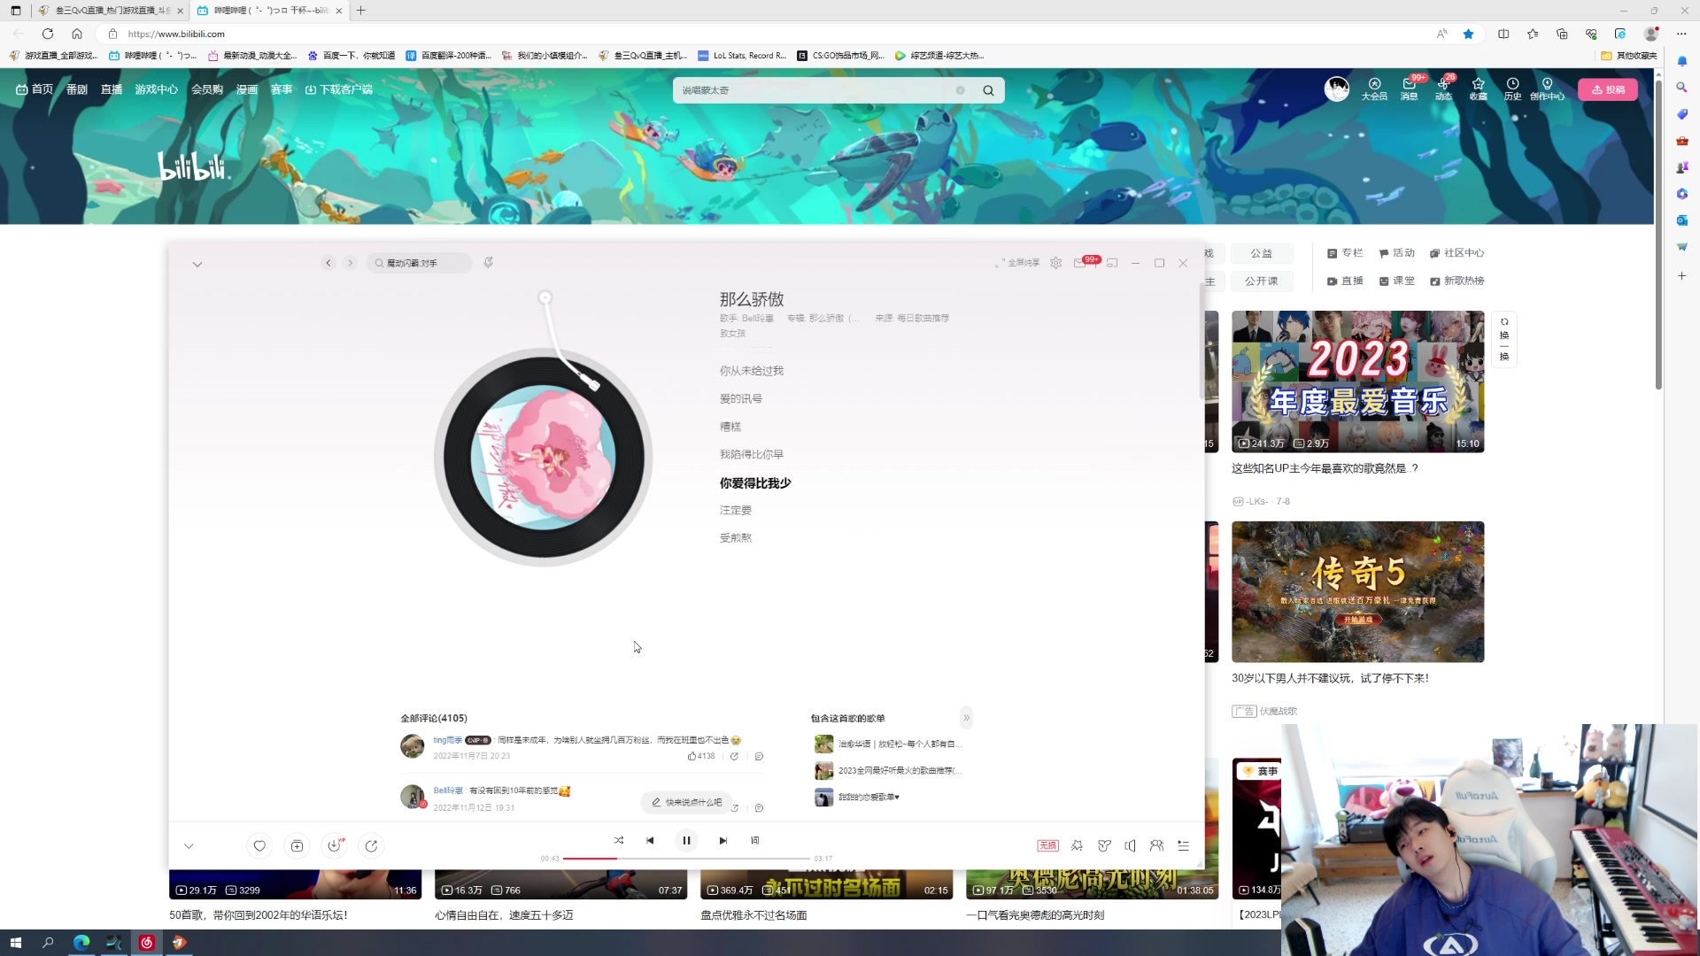Switch to the 直播 tab in top navigation
The width and height of the screenshot is (1700, 956).
pyautogui.click(x=111, y=89)
